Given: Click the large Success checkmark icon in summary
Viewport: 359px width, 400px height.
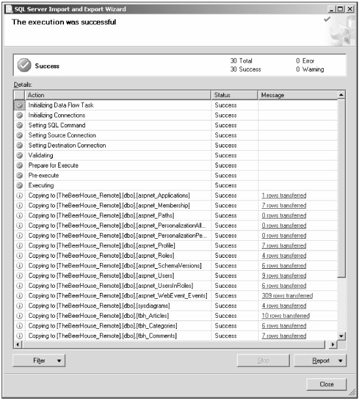Looking at the screenshot, I should (x=24, y=65).
